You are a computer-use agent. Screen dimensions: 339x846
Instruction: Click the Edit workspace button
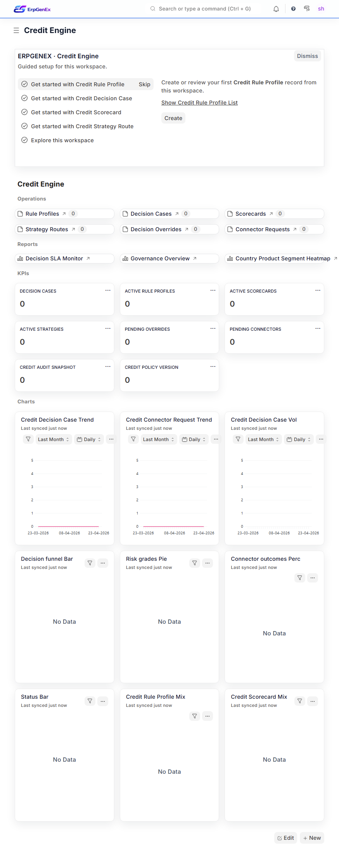pyautogui.click(x=285, y=838)
